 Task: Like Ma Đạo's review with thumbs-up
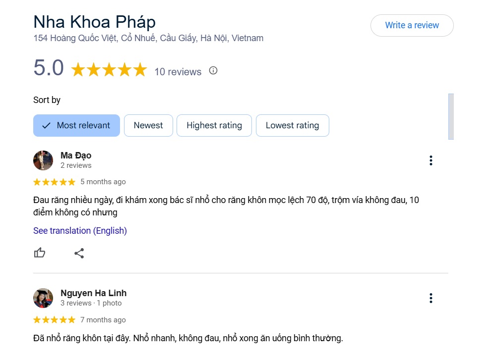(x=40, y=253)
